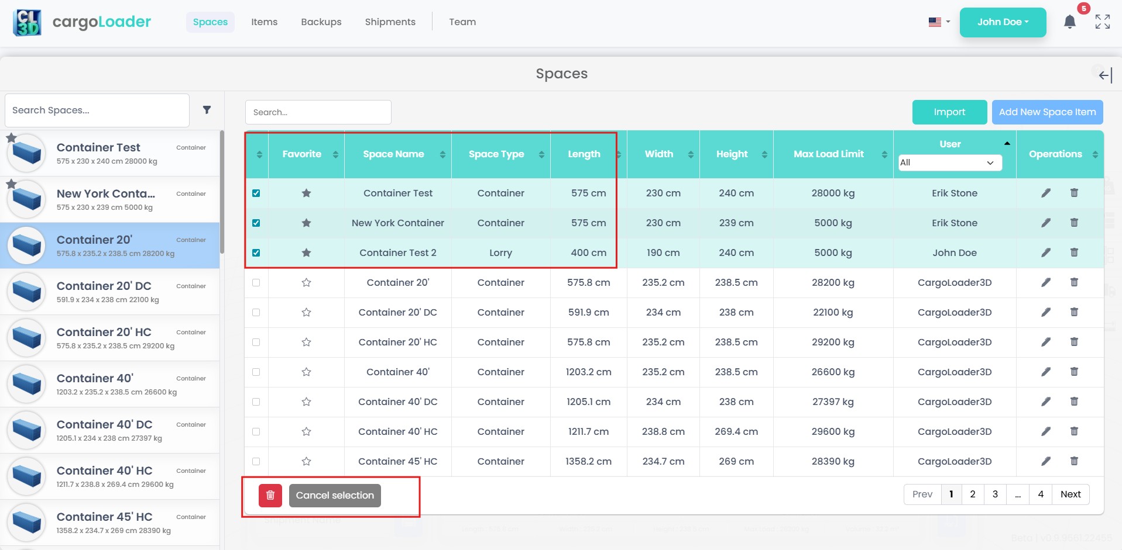Open the User filter dropdown
The width and height of the screenshot is (1122, 550).
click(949, 162)
